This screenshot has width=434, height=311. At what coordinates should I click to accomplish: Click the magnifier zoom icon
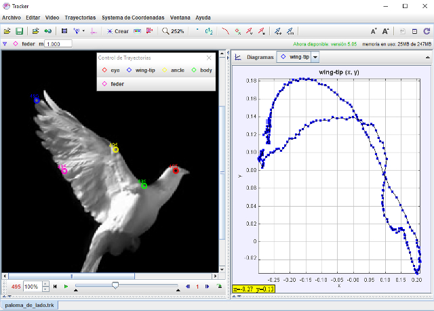point(166,31)
